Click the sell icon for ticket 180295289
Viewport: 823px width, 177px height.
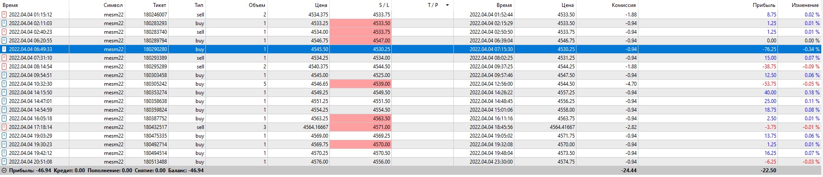(4, 66)
